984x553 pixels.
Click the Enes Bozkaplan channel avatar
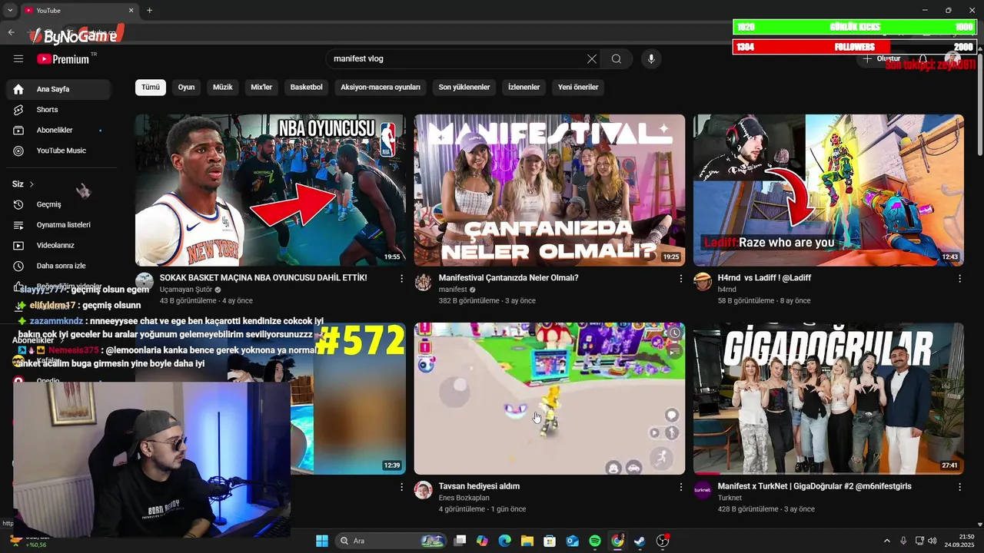coord(424,490)
